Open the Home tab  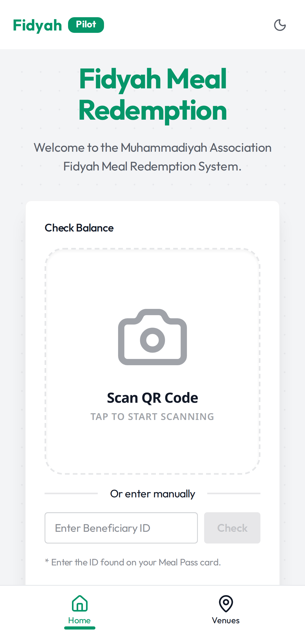[80, 611]
